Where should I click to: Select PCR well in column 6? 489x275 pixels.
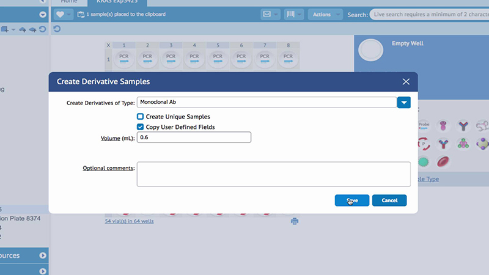[x=241, y=59]
